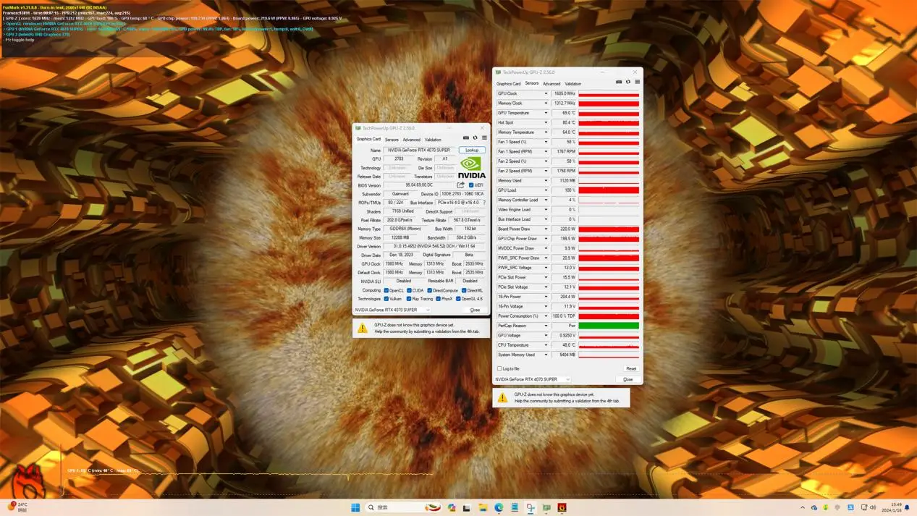
Task: Click the warning icon below the Sensors window
Action: coord(502,397)
